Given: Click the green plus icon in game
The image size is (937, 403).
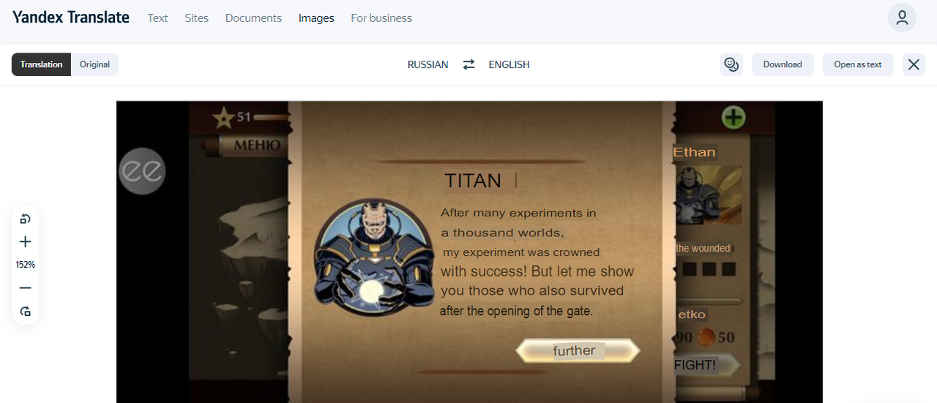Looking at the screenshot, I should pyautogui.click(x=733, y=117).
